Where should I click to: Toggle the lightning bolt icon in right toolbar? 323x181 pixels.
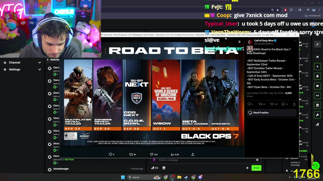click(x=317, y=67)
